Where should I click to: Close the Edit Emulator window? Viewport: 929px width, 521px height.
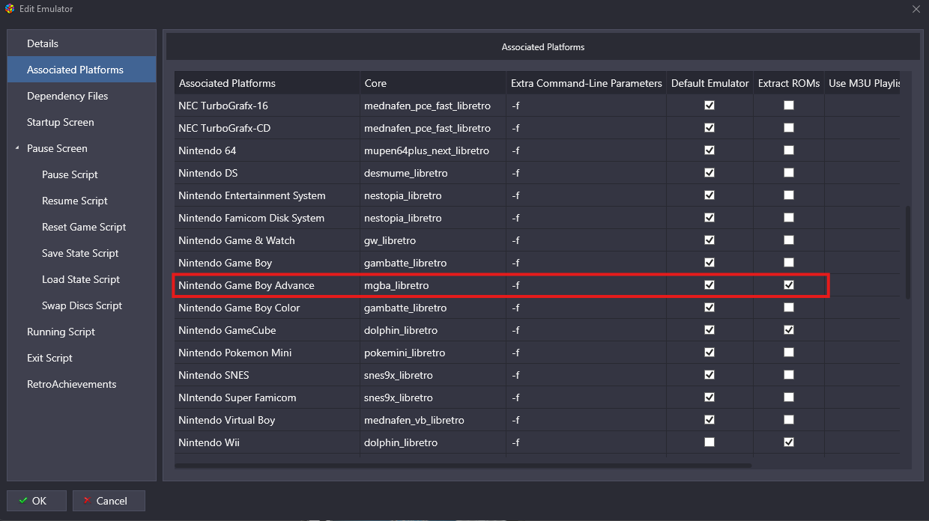(916, 9)
